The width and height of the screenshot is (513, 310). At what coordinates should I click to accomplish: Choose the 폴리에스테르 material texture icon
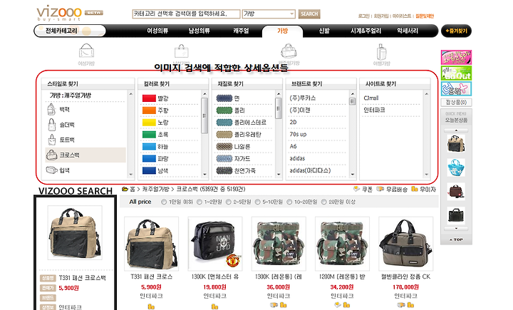point(224,123)
